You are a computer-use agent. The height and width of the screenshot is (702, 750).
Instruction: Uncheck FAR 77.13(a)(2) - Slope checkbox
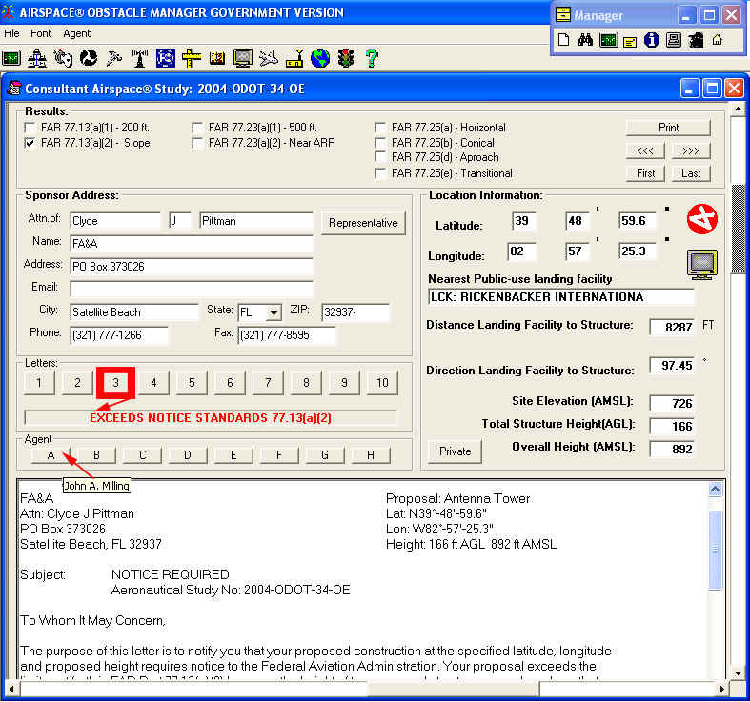pos(31,143)
